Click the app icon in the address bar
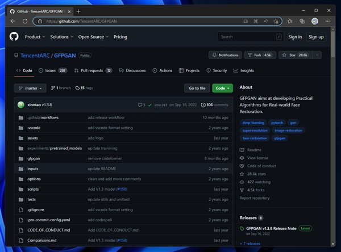The width and height of the screenshot is (341, 252). pyautogui.click(x=246, y=21)
